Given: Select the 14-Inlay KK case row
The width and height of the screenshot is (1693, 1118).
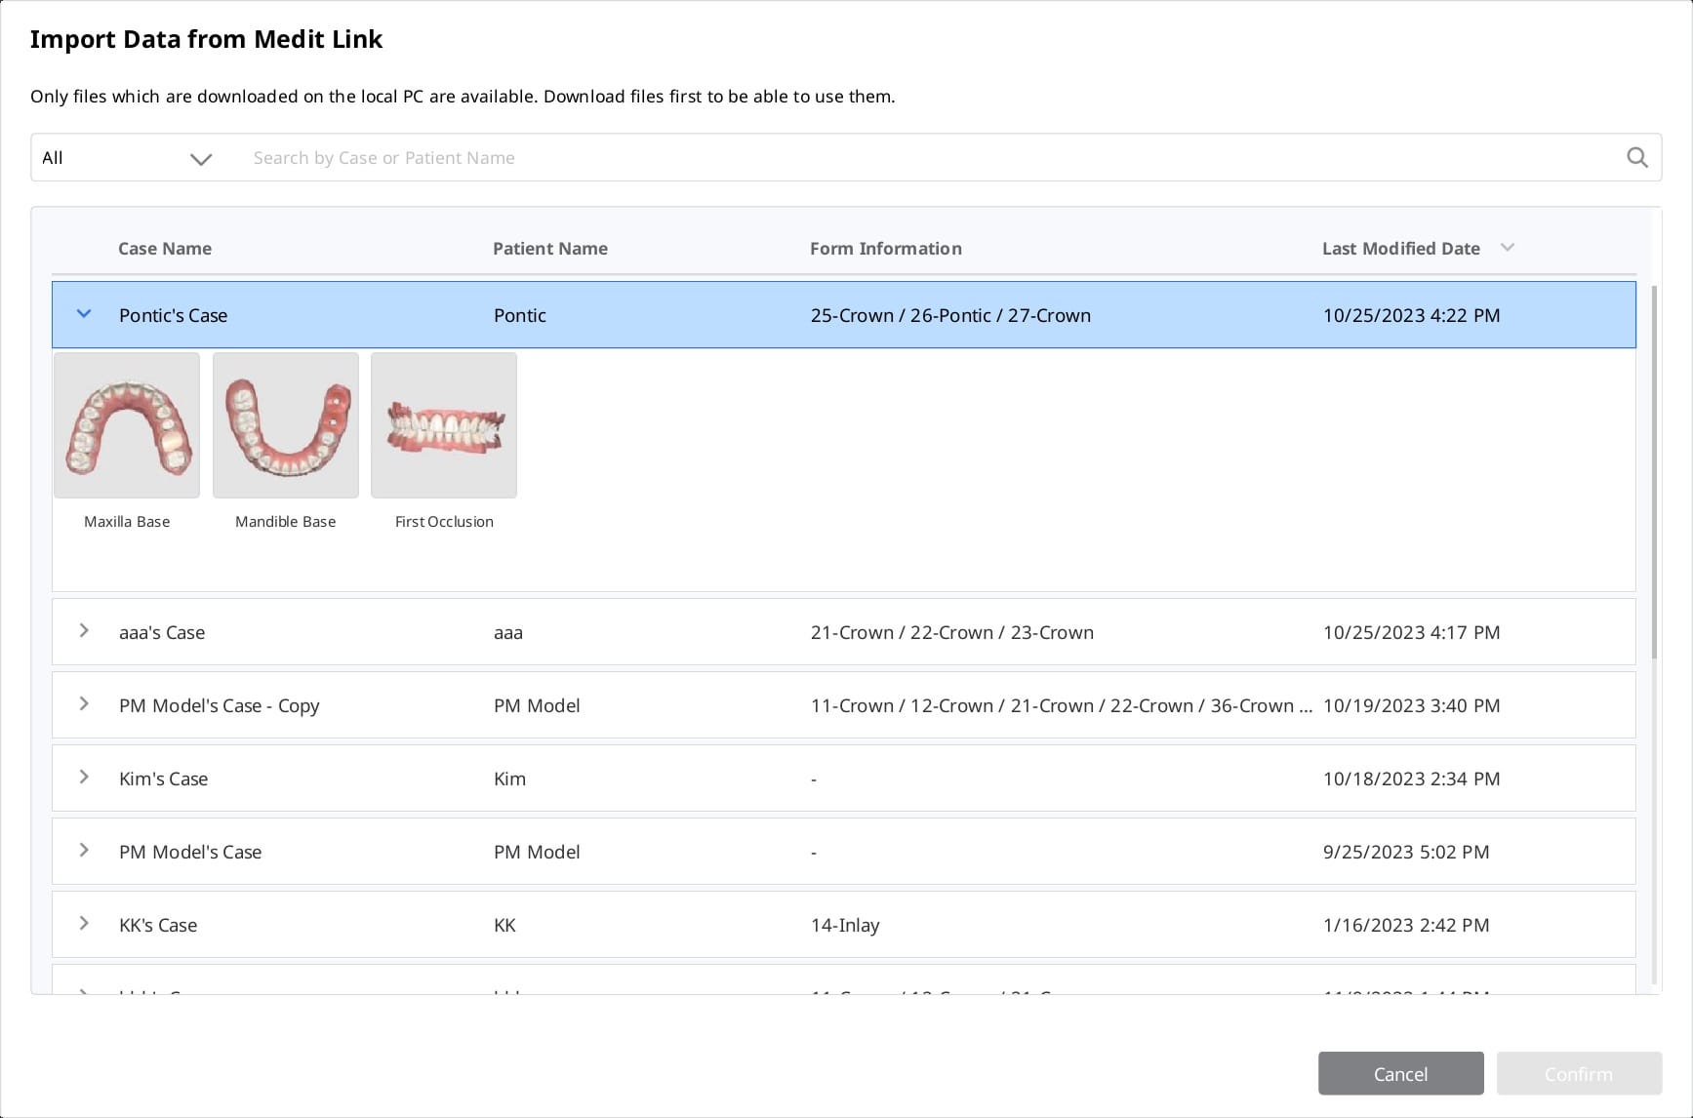Looking at the screenshot, I should coord(843,925).
